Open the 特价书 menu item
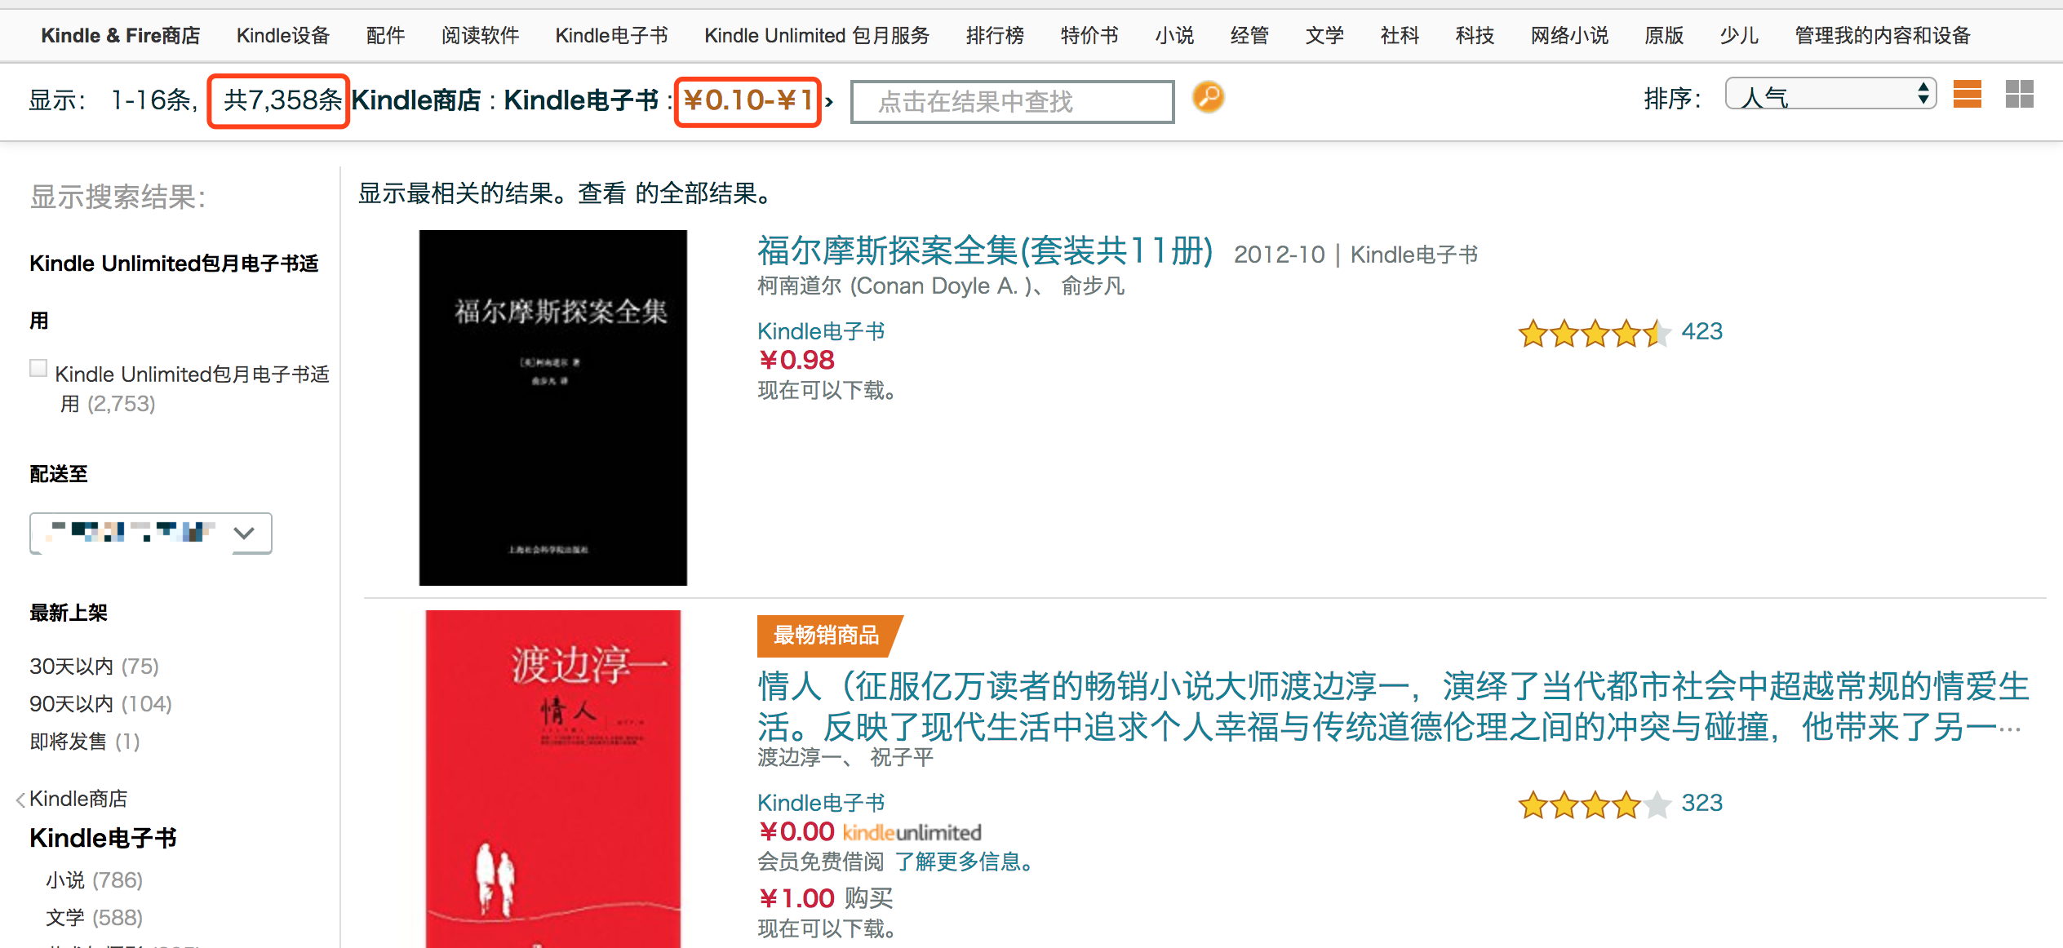The height and width of the screenshot is (948, 2063). [x=1089, y=36]
